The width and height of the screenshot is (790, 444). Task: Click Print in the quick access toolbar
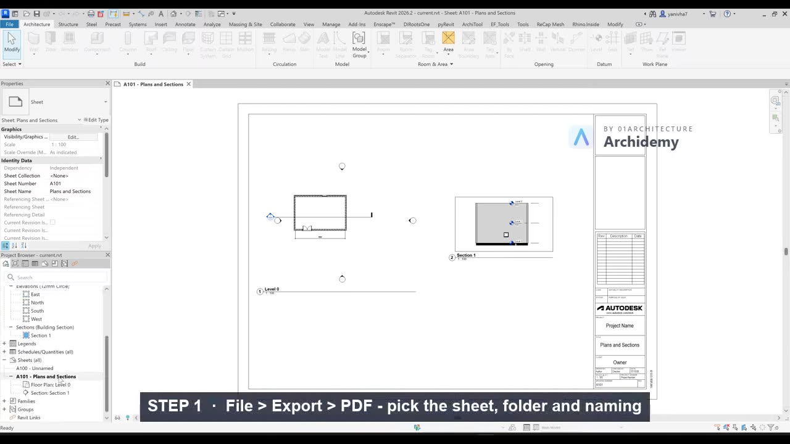click(x=91, y=14)
